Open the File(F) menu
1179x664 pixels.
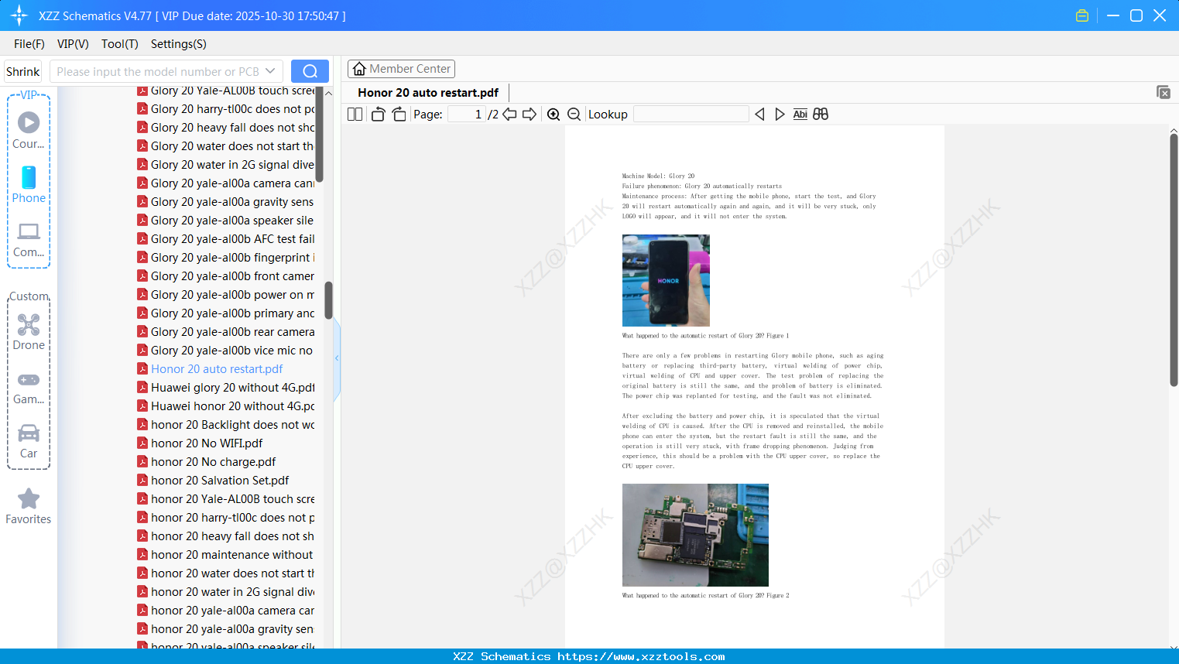pyautogui.click(x=29, y=44)
